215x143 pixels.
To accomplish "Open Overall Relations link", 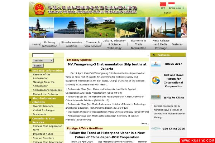I will [x=43, y=106].
